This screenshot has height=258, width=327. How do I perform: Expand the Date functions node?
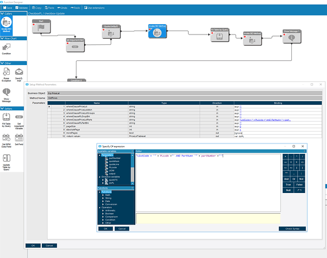coord(103,201)
